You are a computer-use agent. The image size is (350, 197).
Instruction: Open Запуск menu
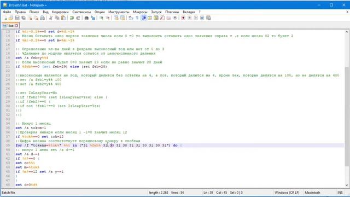156,12
